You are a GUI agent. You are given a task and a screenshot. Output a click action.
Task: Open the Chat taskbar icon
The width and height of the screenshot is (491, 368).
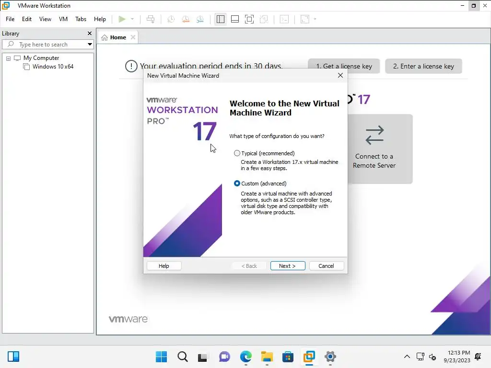coord(224,356)
